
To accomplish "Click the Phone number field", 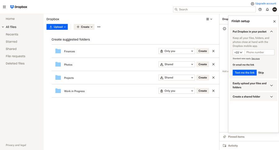I will (x=259, y=52).
